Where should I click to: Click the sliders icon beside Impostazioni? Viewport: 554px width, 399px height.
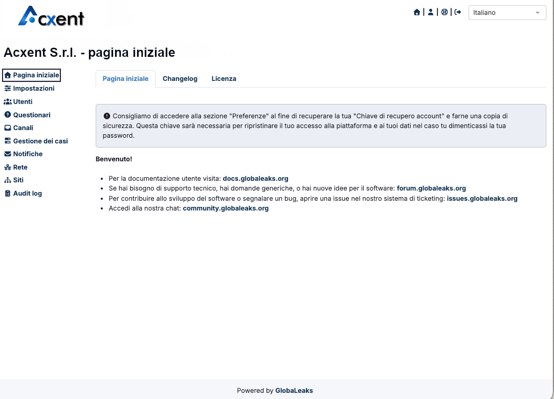[x=8, y=89]
